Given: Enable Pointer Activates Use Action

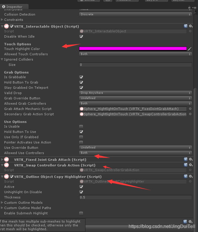Looking at the screenshot, I should [81, 143].
